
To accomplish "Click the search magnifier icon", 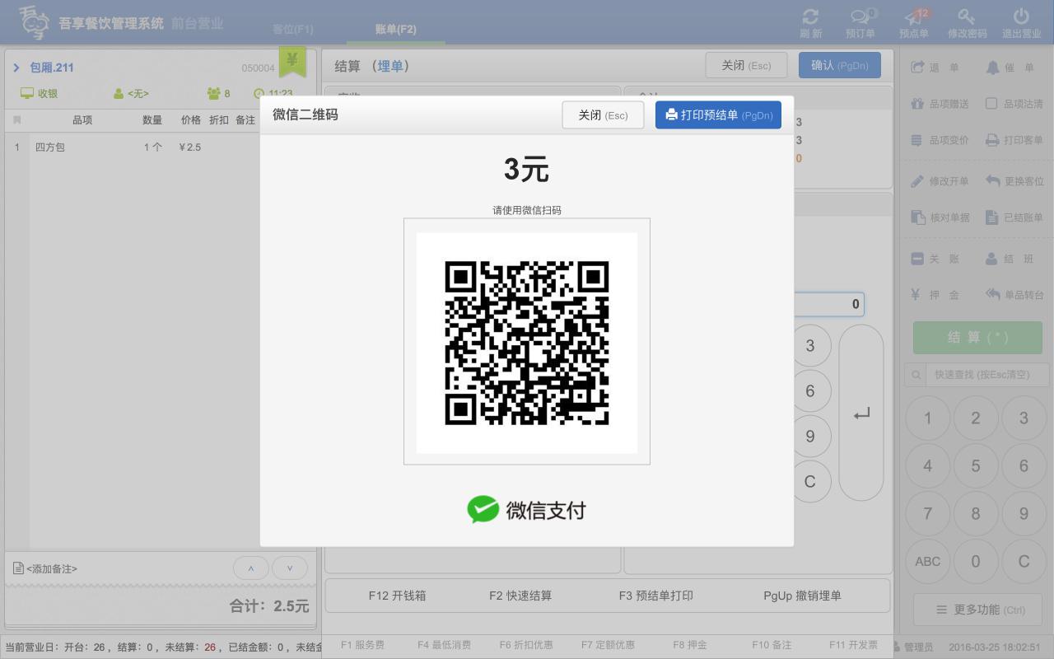I will click(x=916, y=376).
